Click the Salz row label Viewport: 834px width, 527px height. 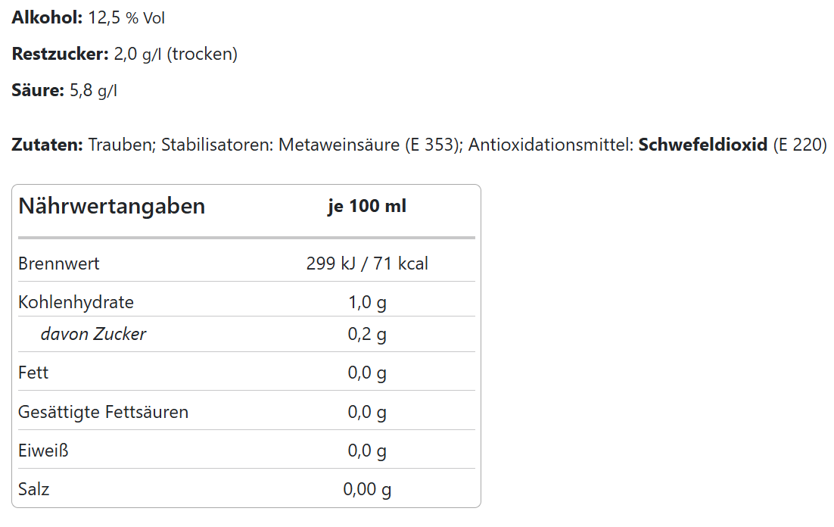(33, 489)
